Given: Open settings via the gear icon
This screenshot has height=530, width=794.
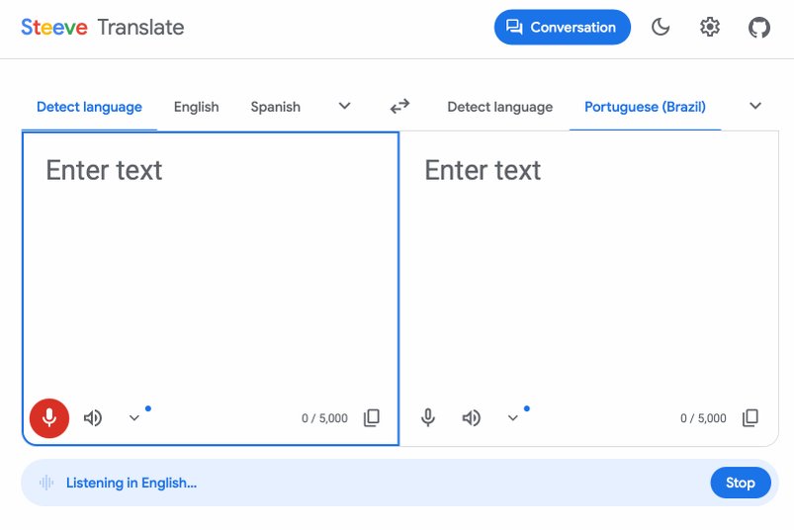Looking at the screenshot, I should 710,27.
